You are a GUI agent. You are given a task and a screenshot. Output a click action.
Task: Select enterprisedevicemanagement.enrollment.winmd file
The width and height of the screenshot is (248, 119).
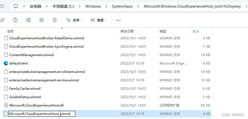[47, 72]
